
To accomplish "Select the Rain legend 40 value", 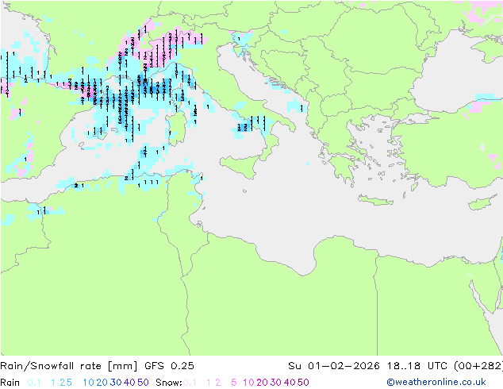I will click(x=129, y=383).
